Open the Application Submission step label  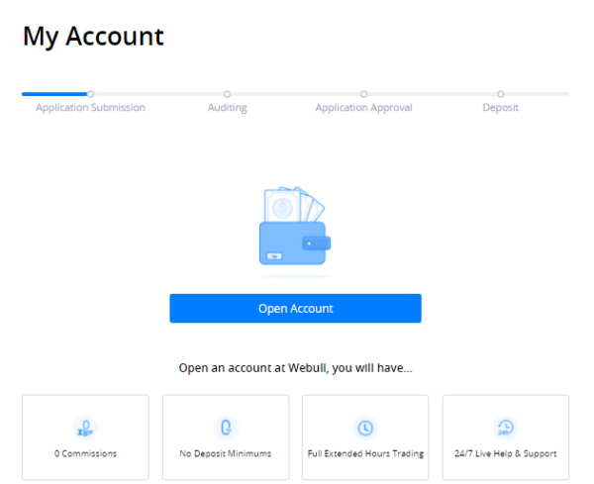(90, 108)
